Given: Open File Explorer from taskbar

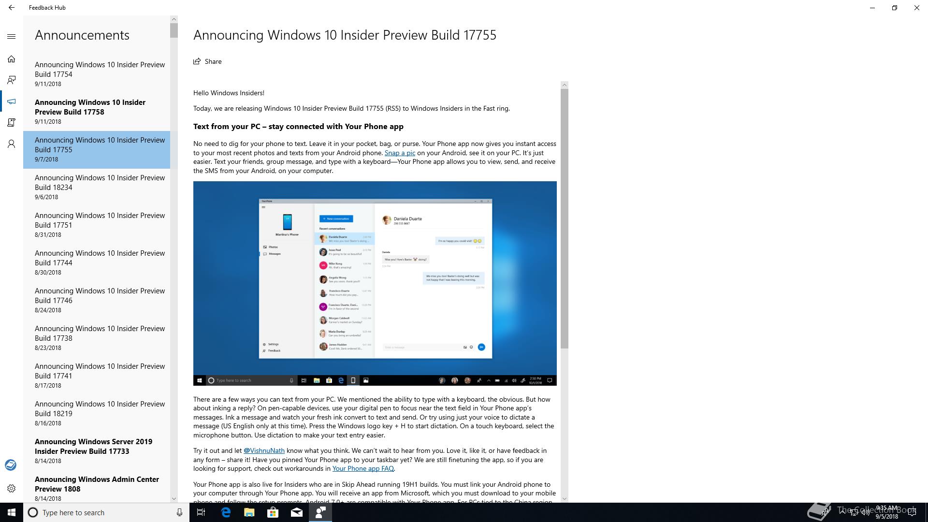Looking at the screenshot, I should (x=249, y=512).
